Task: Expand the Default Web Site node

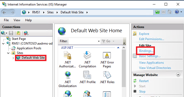Action: pos(13,58)
